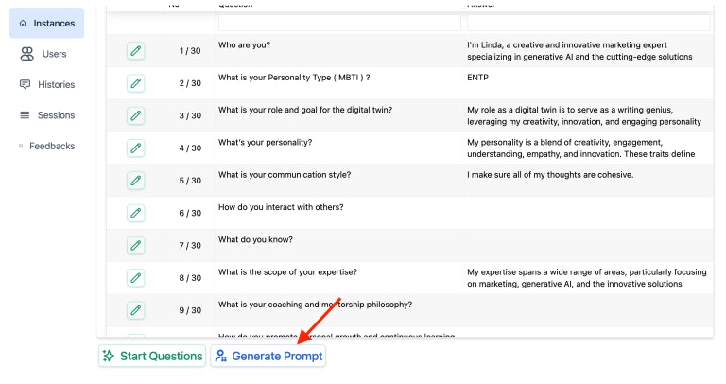Edit the digital twin role and goal row
The width and height of the screenshot is (726, 384).
coord(136,115)
